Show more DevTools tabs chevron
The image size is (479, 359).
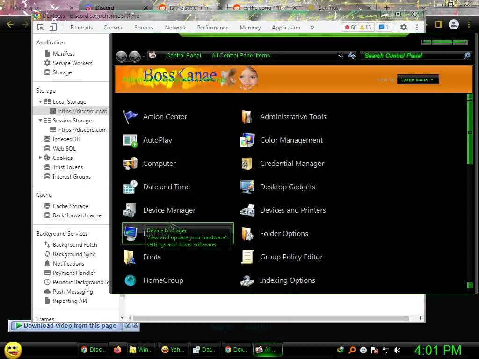312,27
